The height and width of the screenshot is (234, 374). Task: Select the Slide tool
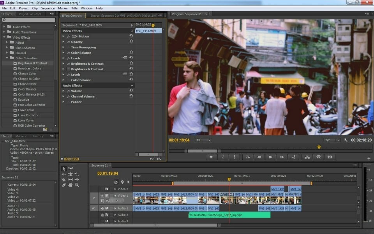click(x=77, y=179)
